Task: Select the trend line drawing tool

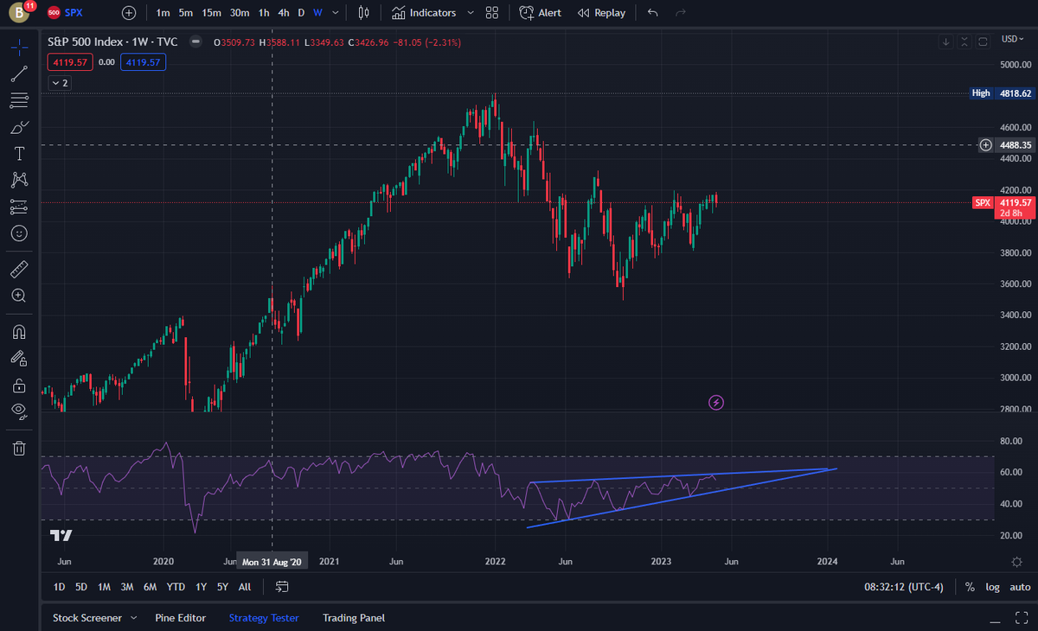Action: [x=19, y=73]
